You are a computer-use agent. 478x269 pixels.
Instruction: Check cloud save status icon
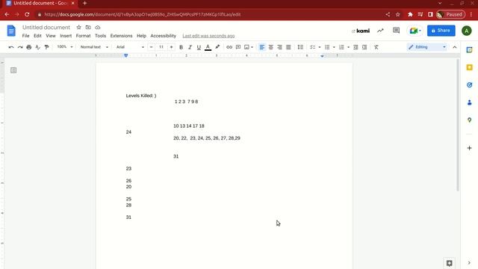(98, 27)
